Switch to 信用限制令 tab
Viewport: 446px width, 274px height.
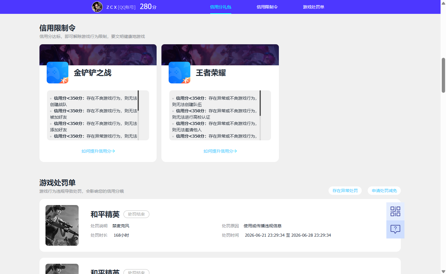(267, 7)
